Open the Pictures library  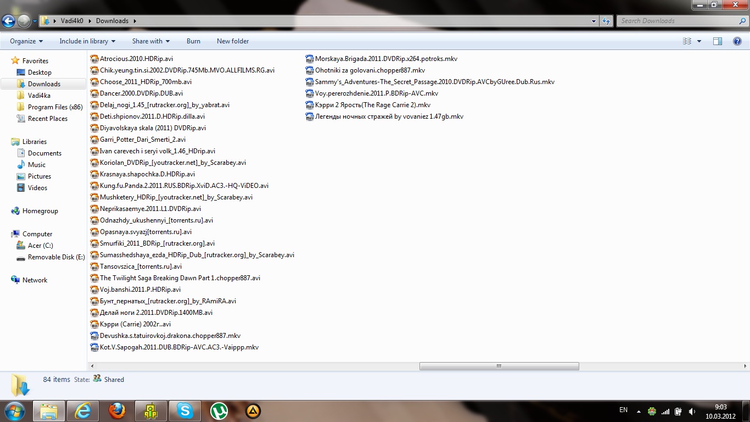click(40, 176)
